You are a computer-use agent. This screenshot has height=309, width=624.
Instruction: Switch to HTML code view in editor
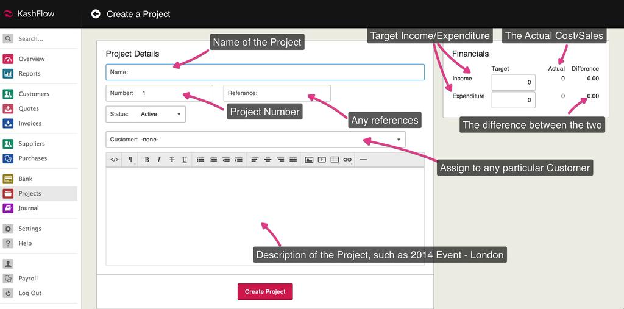tap(114, 160)
